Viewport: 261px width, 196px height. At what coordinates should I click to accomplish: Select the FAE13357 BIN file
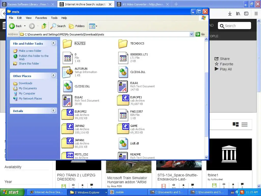tap(123, 115)
